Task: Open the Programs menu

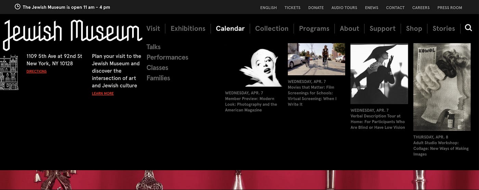Action: tap(314, 29)
